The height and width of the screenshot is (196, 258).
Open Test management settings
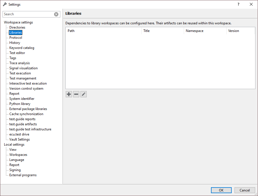[x=23, y=78]
